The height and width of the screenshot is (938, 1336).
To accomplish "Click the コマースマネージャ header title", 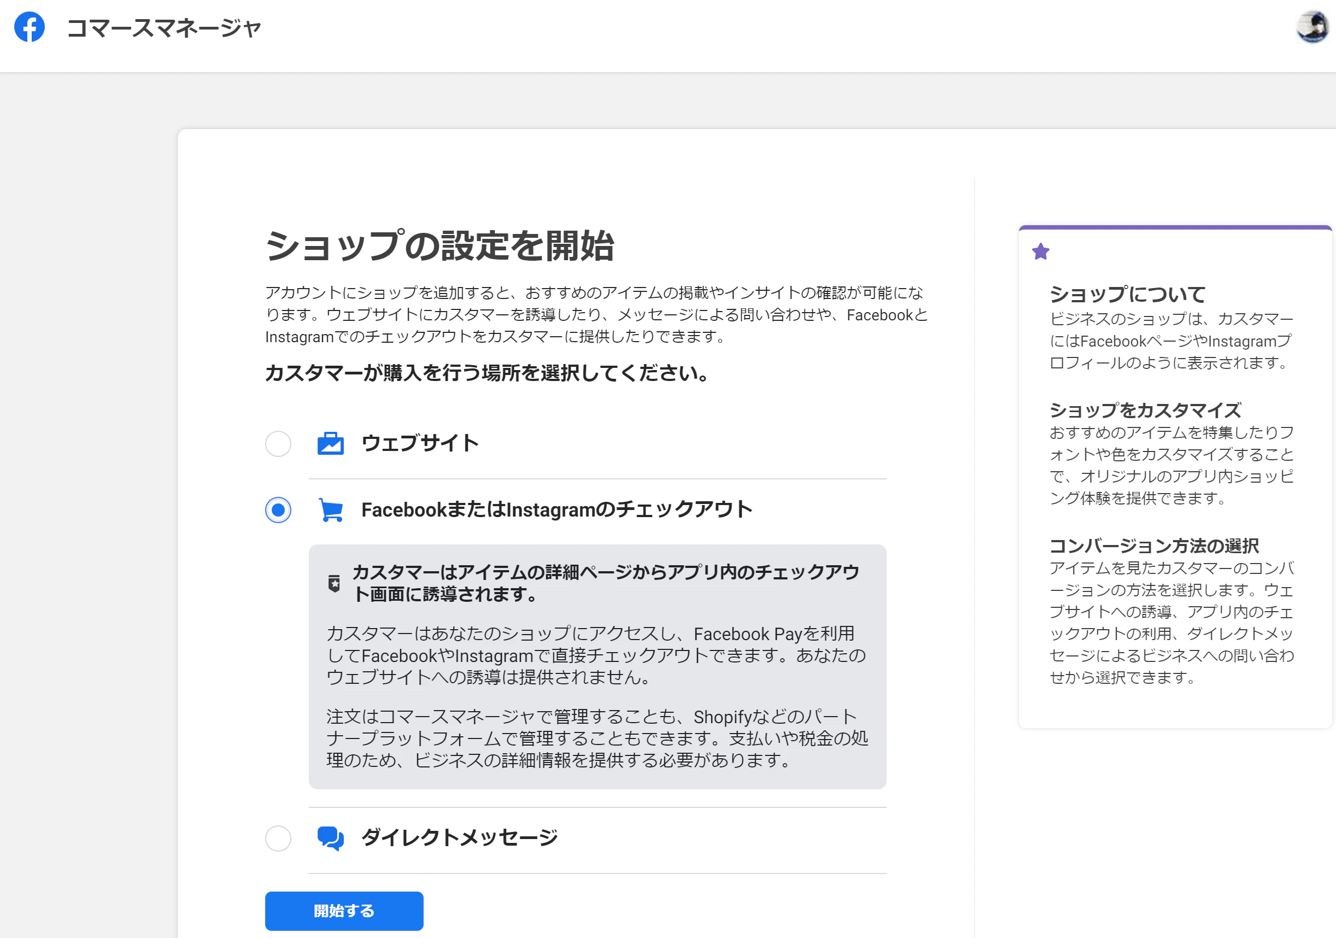I will click(x=163, y=28).
